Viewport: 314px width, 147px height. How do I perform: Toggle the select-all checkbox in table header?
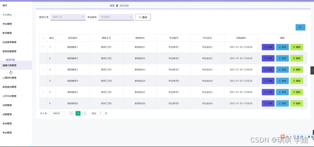(x=44, y=38)
